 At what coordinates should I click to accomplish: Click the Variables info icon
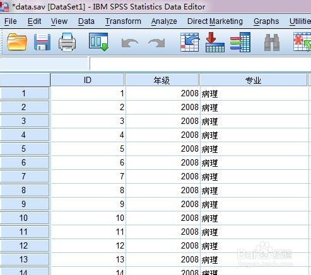[x=240, y=42]
